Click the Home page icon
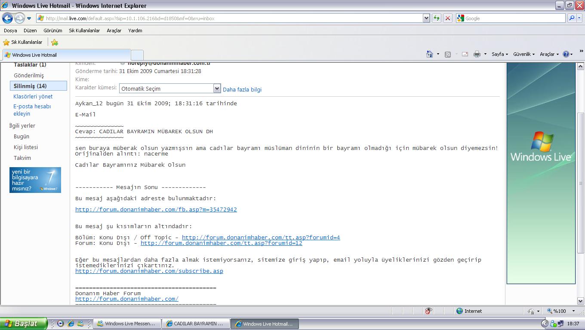 429,54
